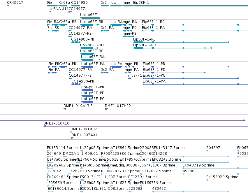Click the CR43917 gene label
The width and height of the screenshot is (248, 193).
[x=15, y=3]
